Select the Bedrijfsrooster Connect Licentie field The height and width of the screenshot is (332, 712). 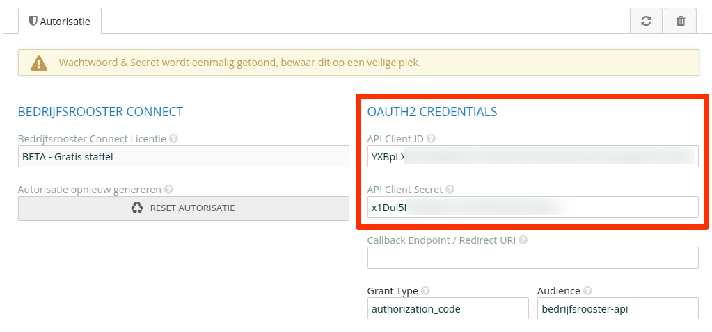pyautogui.click(x=184, y=157)
